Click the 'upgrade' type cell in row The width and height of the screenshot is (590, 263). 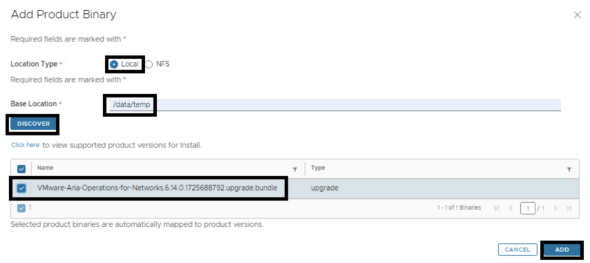(325, 188)
